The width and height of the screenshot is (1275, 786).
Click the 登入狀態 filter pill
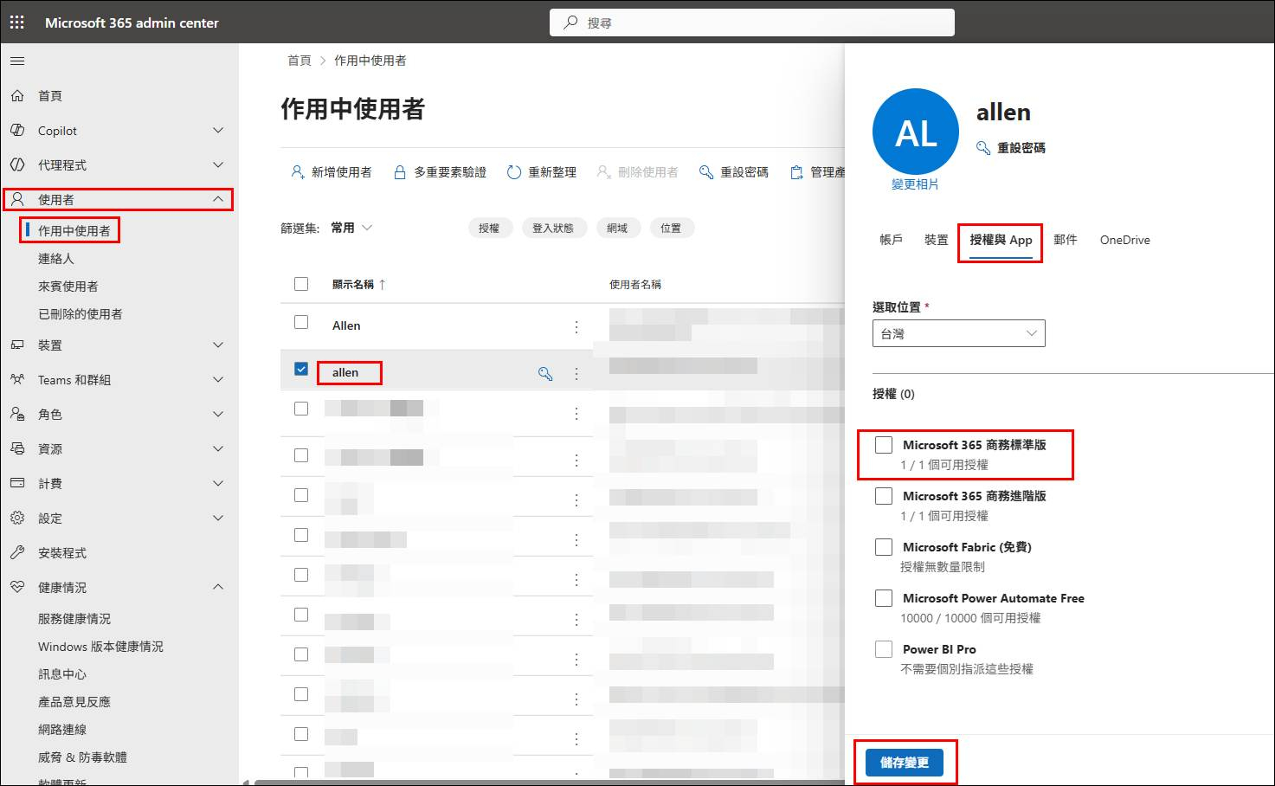click(553, 229)
